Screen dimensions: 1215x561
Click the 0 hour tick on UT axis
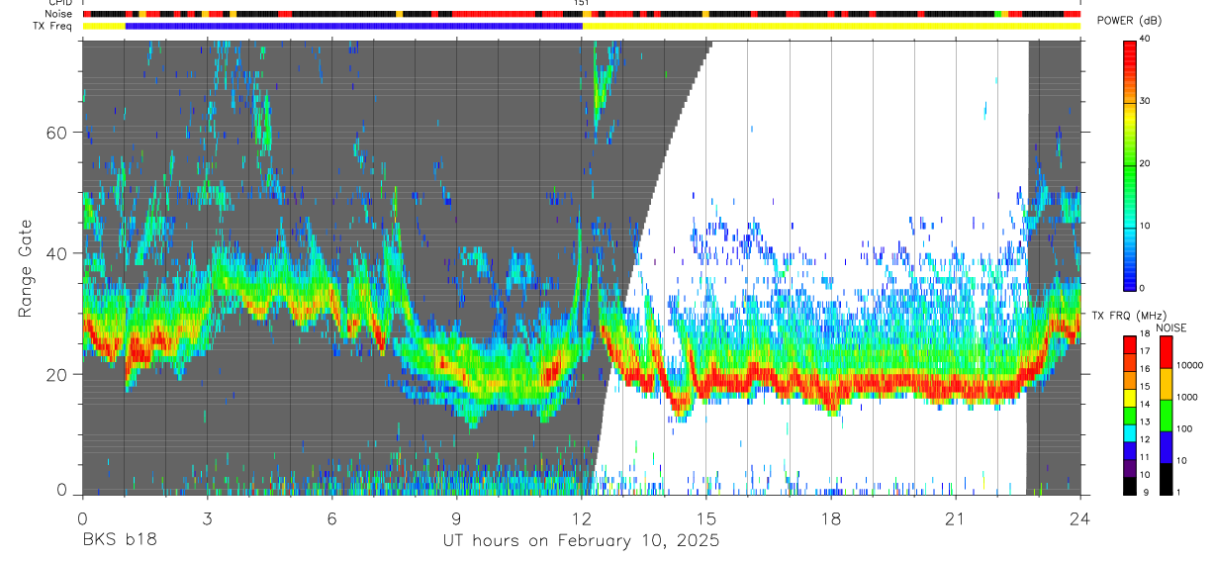82,517
